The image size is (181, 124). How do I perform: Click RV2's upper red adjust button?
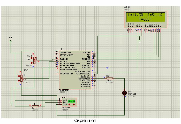pos(19,76)
